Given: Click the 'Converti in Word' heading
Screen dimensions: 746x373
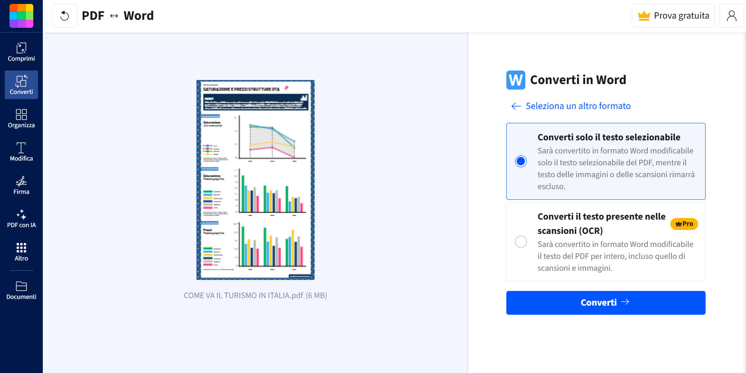Looking at the screenshot, I should coord(578,80).
